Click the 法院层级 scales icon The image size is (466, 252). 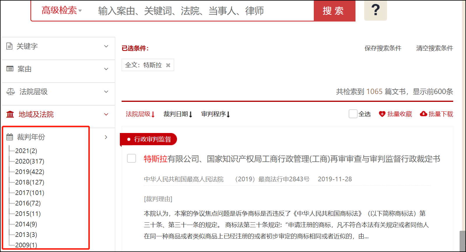[10, 92]
